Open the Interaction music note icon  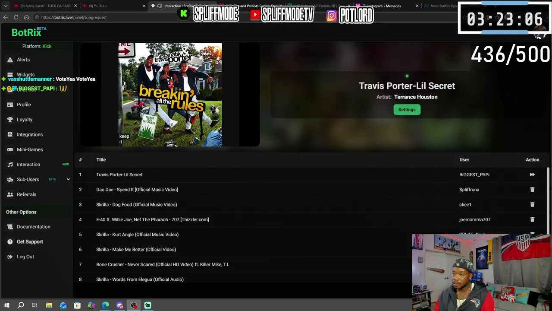pyautogui.click(x=10, y=165)
